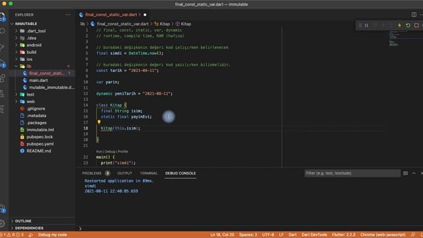Screen dimensions: 423x238
Task: Open the Manage gear settings
Action: 3,223
